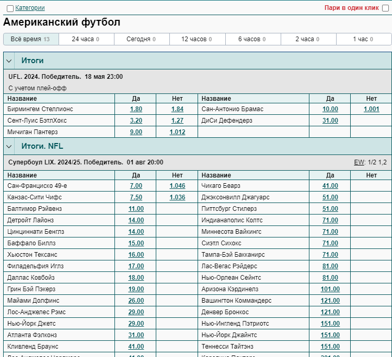The width and height of the screenshot is (392, 357).
Task: Click 151.00 odds for Теннесси Тайтэнз
Action: pyautogui.click(x=330, y=347)
